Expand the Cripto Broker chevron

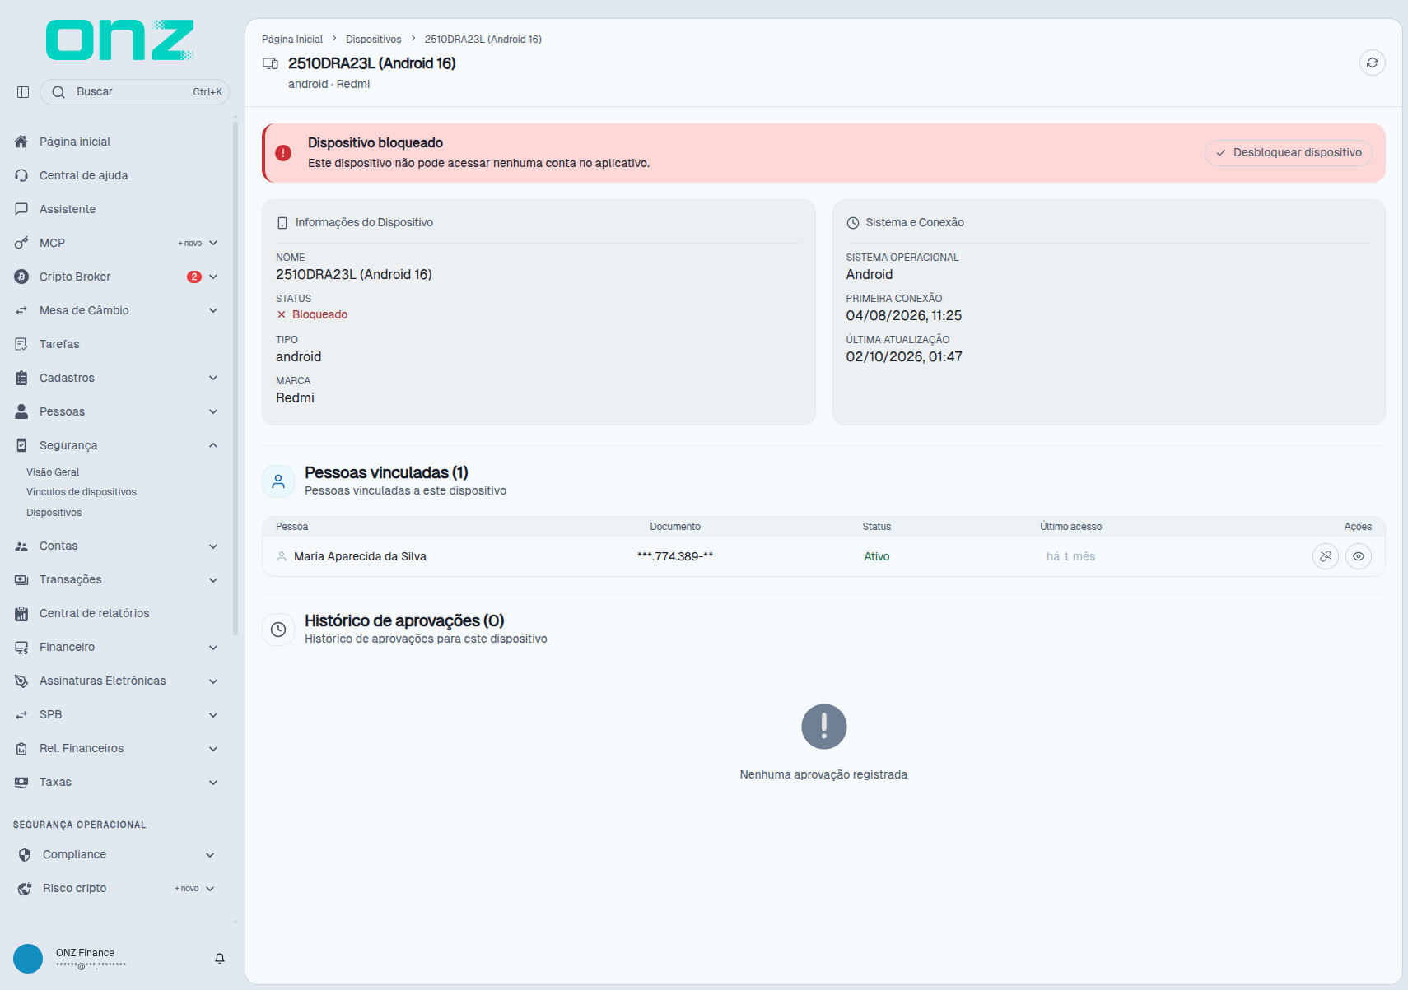click(x=213, y=277)
